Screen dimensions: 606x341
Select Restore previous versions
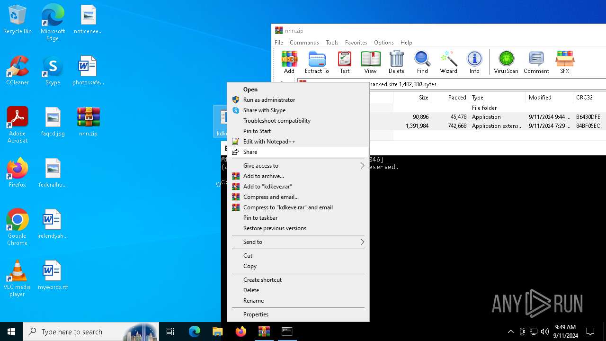click(298, 228)
